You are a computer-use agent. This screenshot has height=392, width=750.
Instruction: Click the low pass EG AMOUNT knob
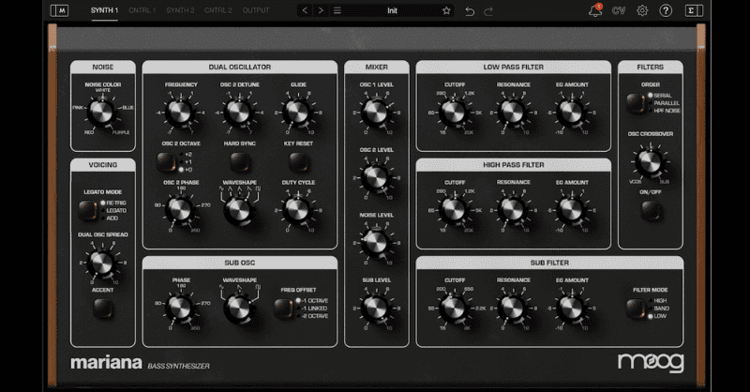click(x=571, y=113)
